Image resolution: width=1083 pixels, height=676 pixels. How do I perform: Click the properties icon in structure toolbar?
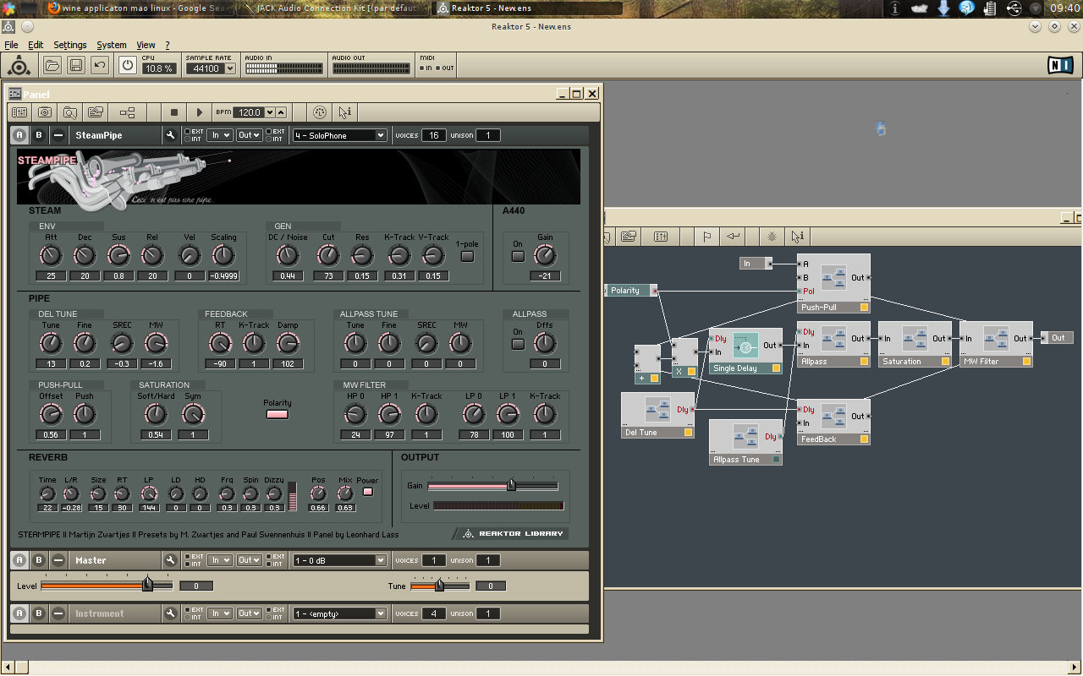pyautogui.click(x=629, y=237)
